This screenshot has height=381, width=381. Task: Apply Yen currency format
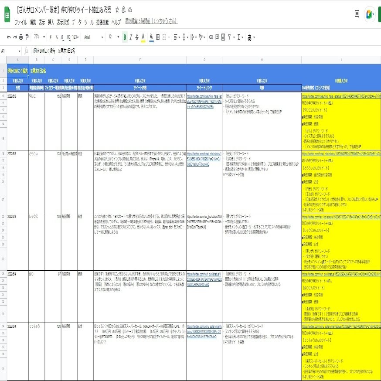coord(51,37)
